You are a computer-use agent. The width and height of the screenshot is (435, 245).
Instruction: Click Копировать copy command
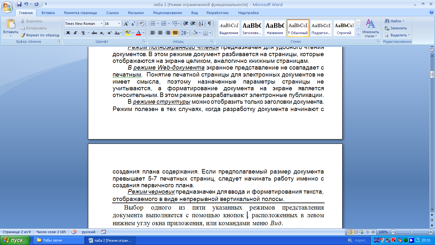(x=33, y=28)
